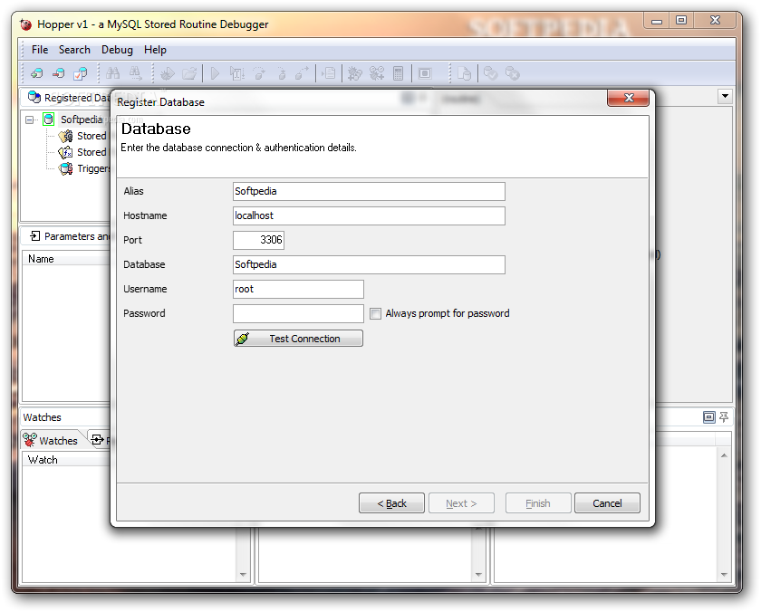Select the Softpedia database tree node
The height and width of the screenshot is (612, 761).
point(82,120)
